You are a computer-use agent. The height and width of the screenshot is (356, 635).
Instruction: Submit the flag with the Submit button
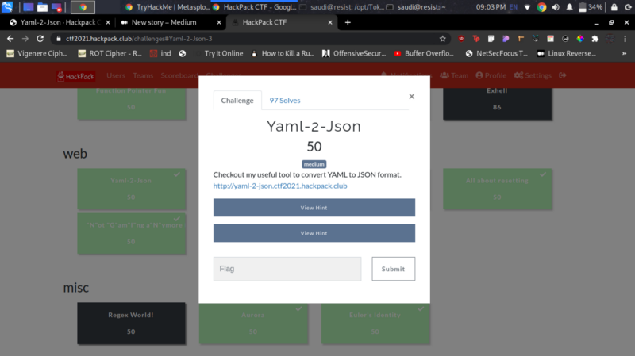point(393,269)
